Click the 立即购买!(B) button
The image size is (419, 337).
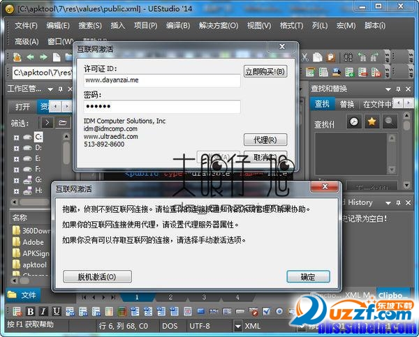[265, 72]
